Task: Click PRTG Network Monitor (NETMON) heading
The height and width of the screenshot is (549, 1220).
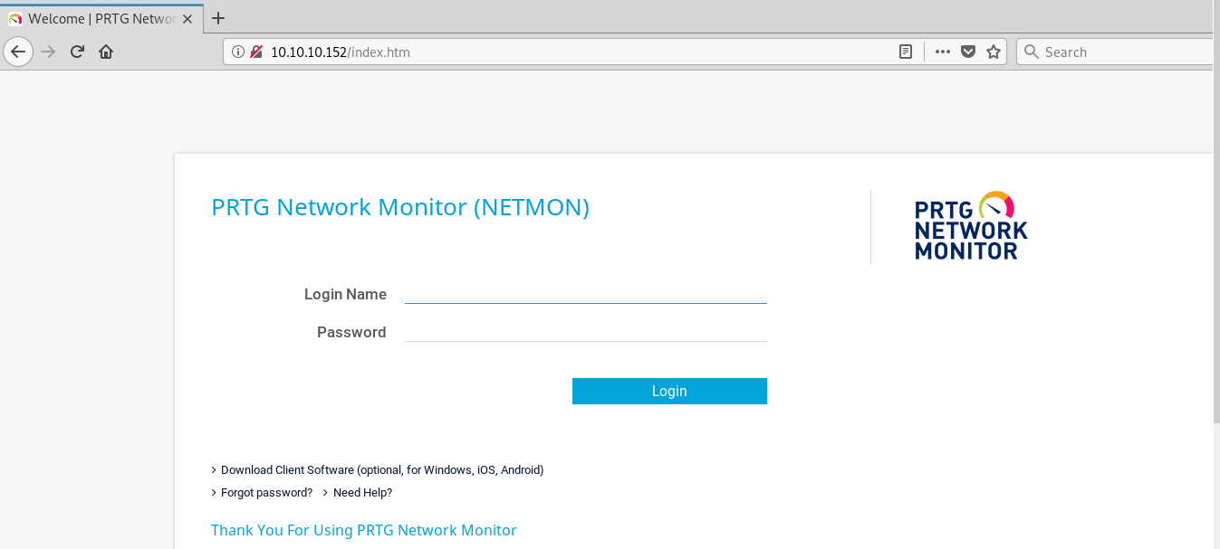Action: coord(400,207)
